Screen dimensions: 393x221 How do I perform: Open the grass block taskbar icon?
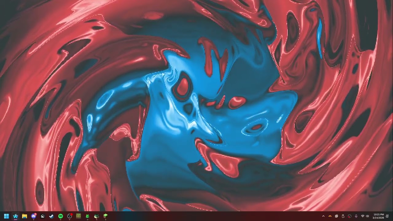click(x=105, y=216)
